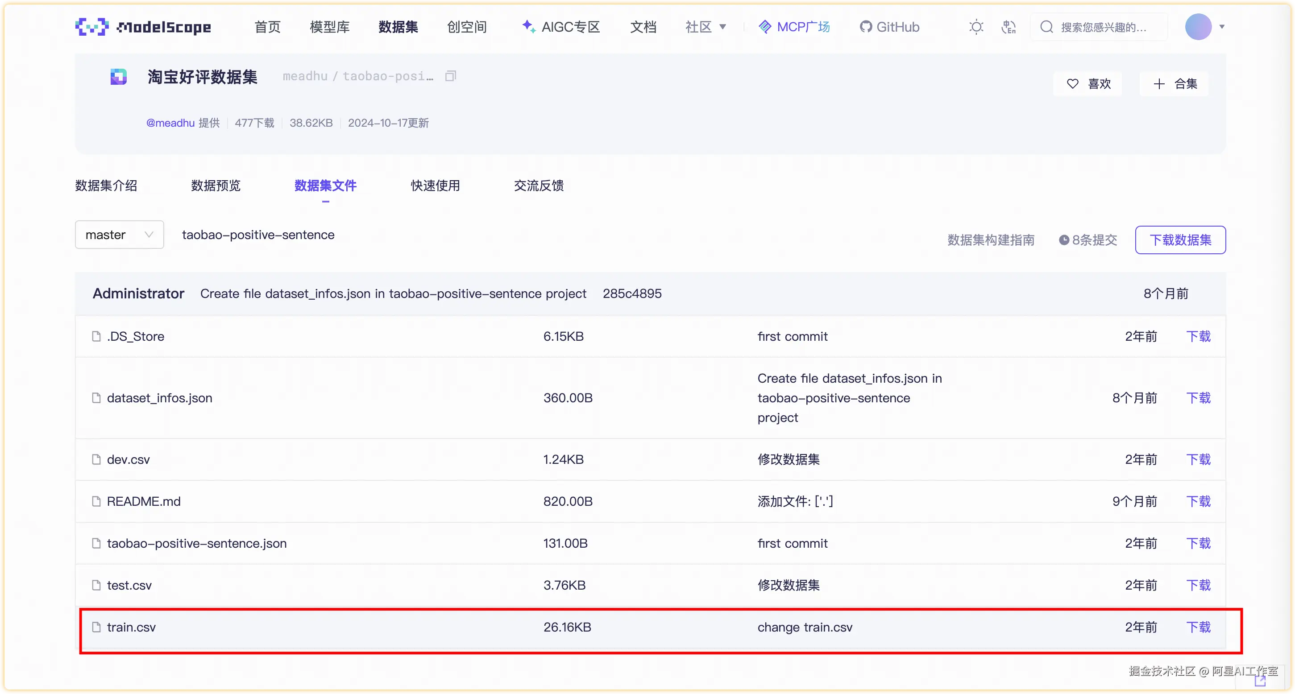1295x694 pixels.
Task: Expand the master branch dropdown
Action: pos(119,235)
